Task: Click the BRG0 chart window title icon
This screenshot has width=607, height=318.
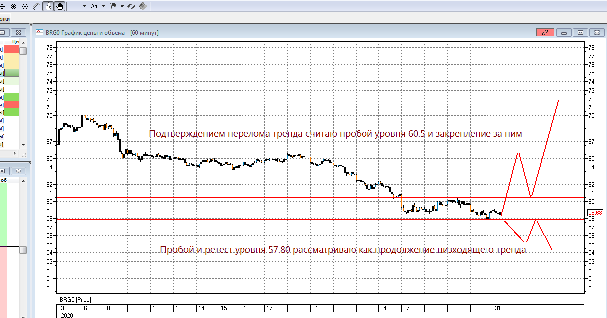Action: [40, 32]
